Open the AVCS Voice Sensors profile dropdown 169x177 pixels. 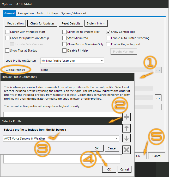[x=61, y=138]
